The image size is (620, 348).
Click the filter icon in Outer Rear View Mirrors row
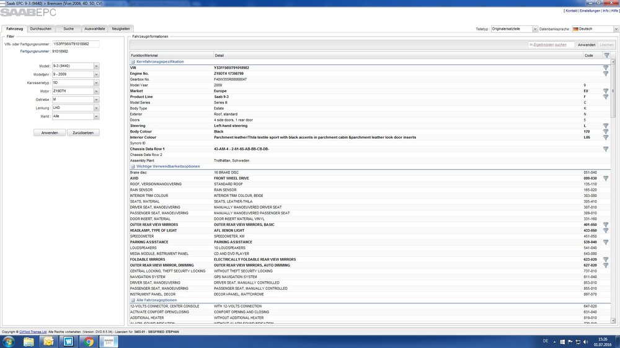(605, 225)
